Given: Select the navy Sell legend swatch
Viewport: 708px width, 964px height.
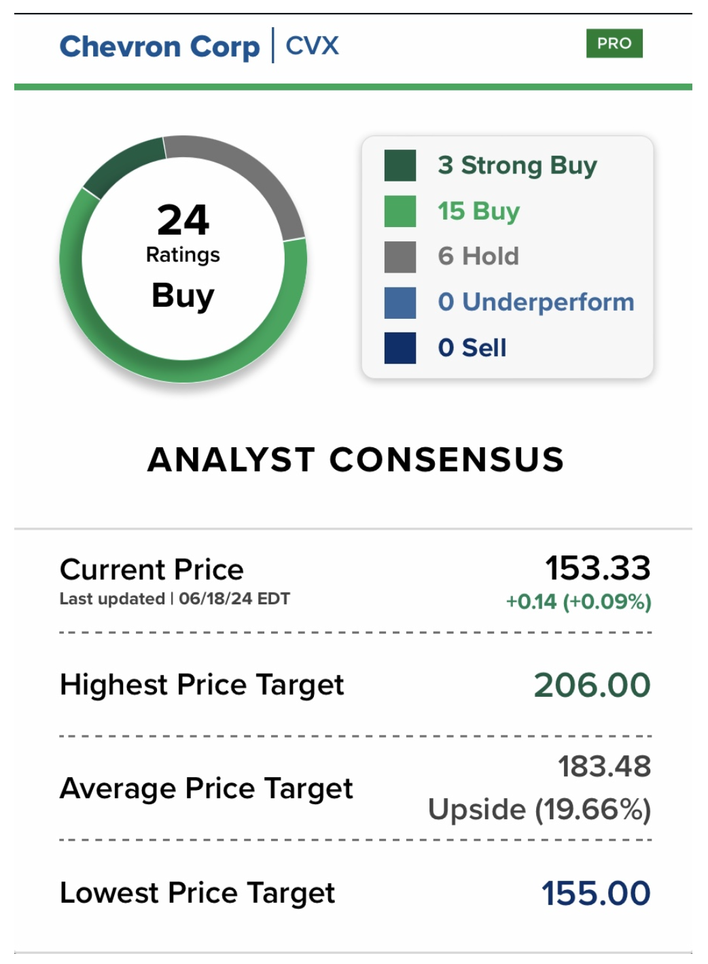Looking at the screenshot, I should (400, 348).
